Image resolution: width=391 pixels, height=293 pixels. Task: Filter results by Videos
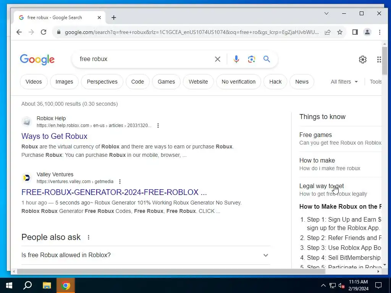(34, 82)
